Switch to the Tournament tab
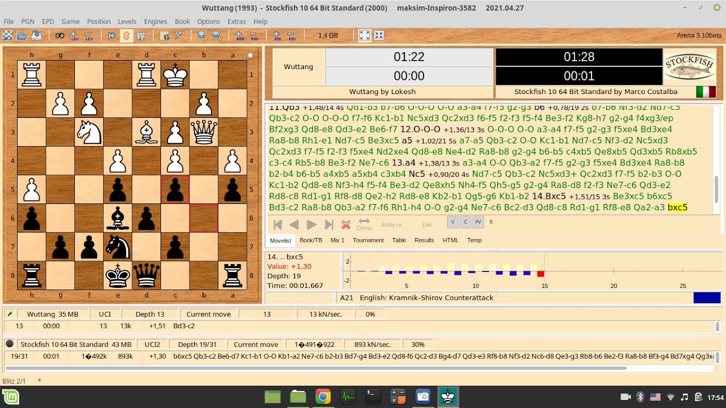The width and height of the screenshot is (726, 408). click(369, 240)
